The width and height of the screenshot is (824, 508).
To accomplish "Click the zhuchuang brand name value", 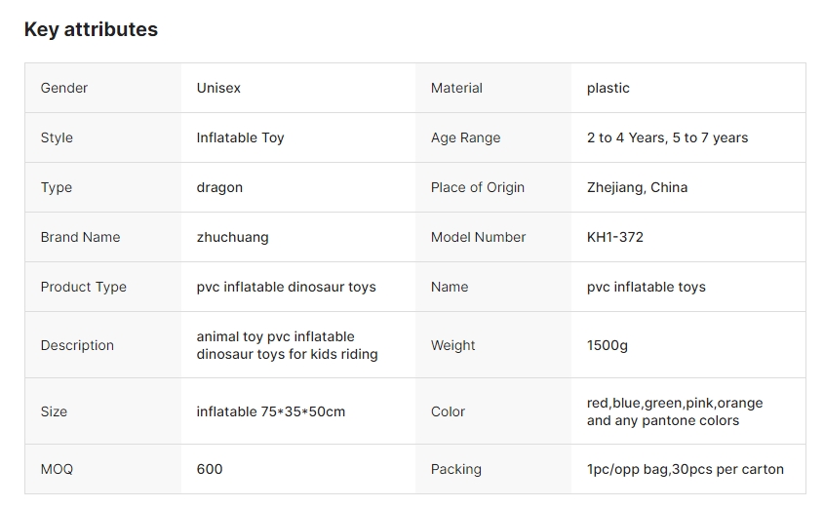I will [232, 237].
